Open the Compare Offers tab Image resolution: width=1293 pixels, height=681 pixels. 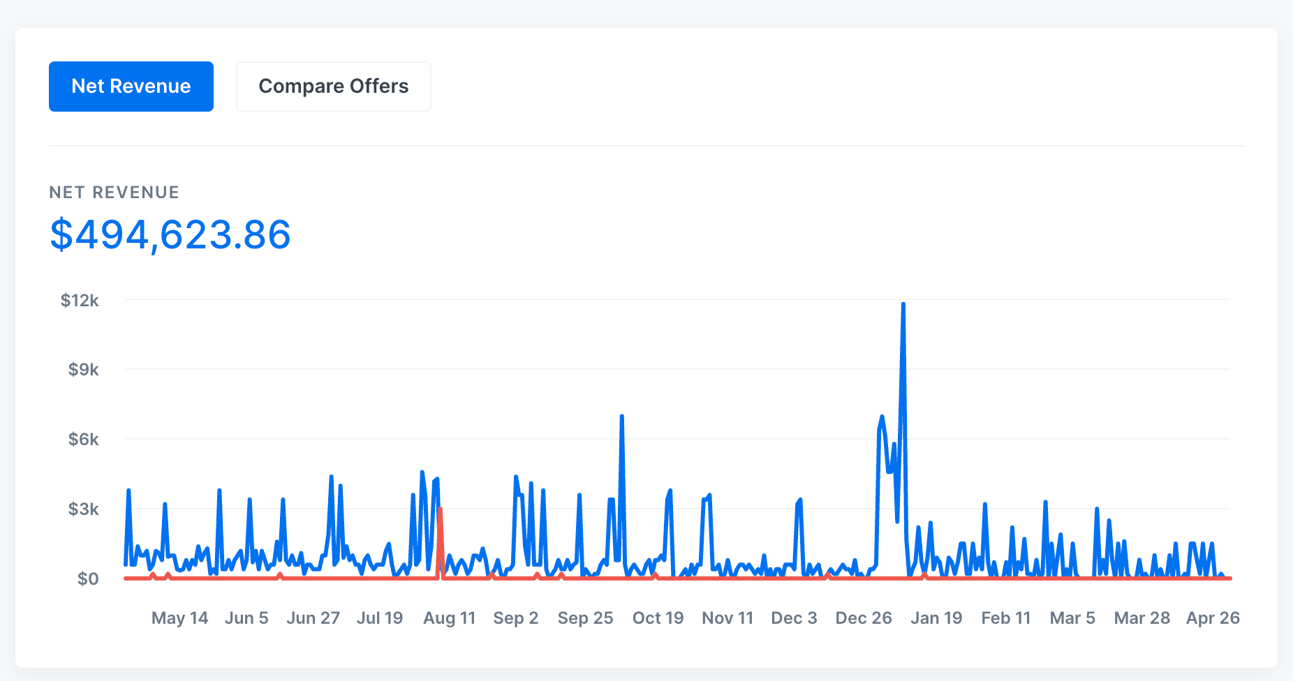click(x=333, y=87)
